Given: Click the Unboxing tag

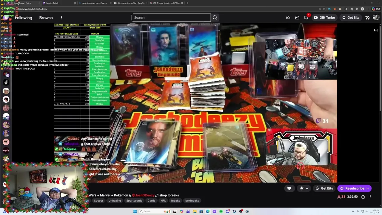Looking at the screenshot, I should (x=115, y=201).
